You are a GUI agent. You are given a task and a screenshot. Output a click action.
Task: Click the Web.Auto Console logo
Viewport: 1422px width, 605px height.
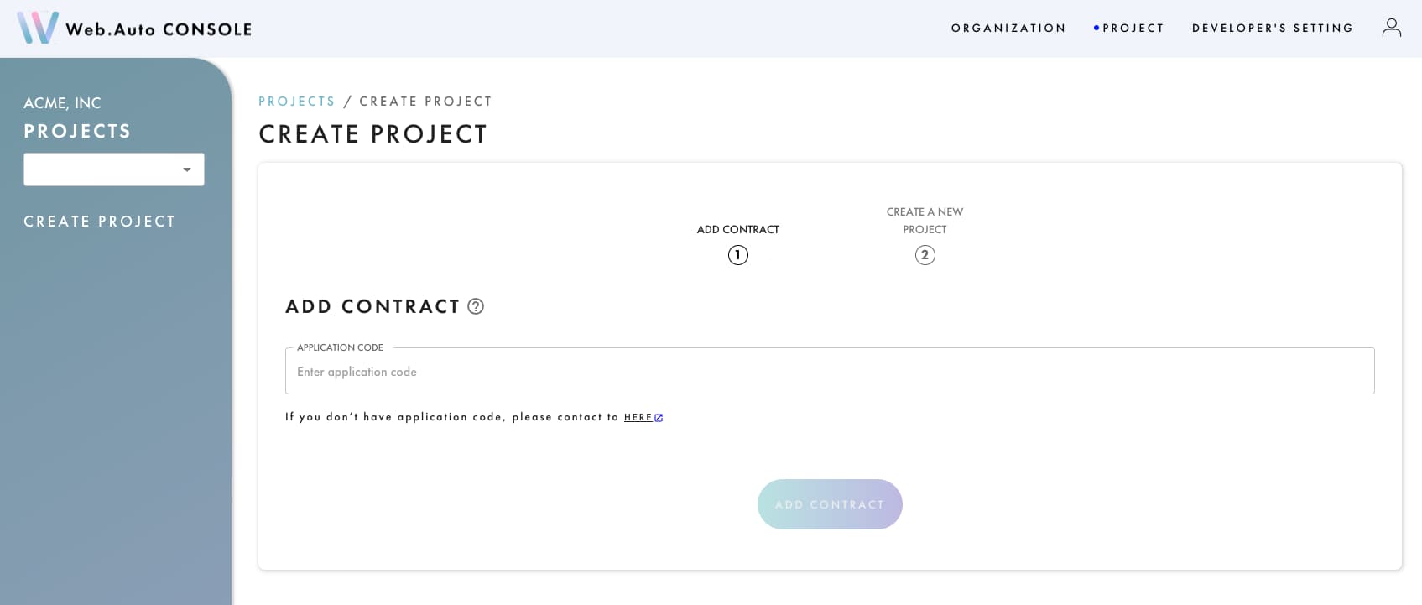click(134, 28)
